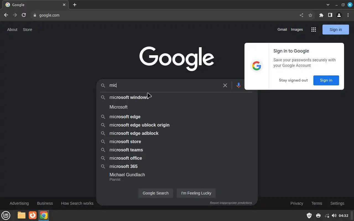Open the security shield tray icon

coord(309,215)
